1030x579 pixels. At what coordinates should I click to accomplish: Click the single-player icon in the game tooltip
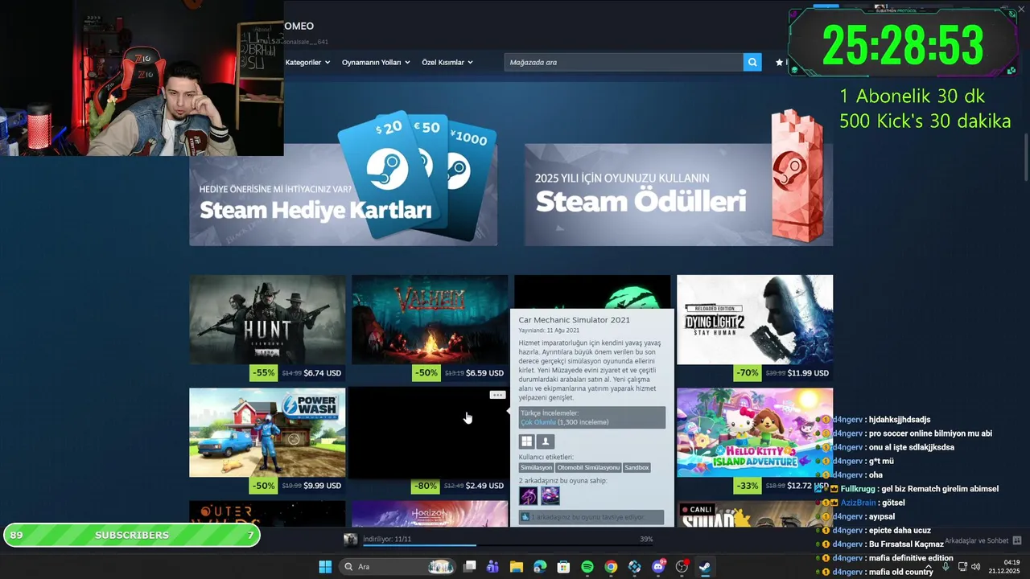546,441
